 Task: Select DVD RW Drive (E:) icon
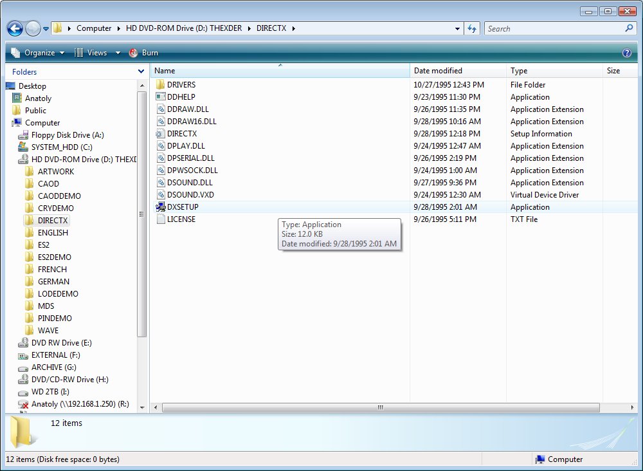(x=23, y=342)
